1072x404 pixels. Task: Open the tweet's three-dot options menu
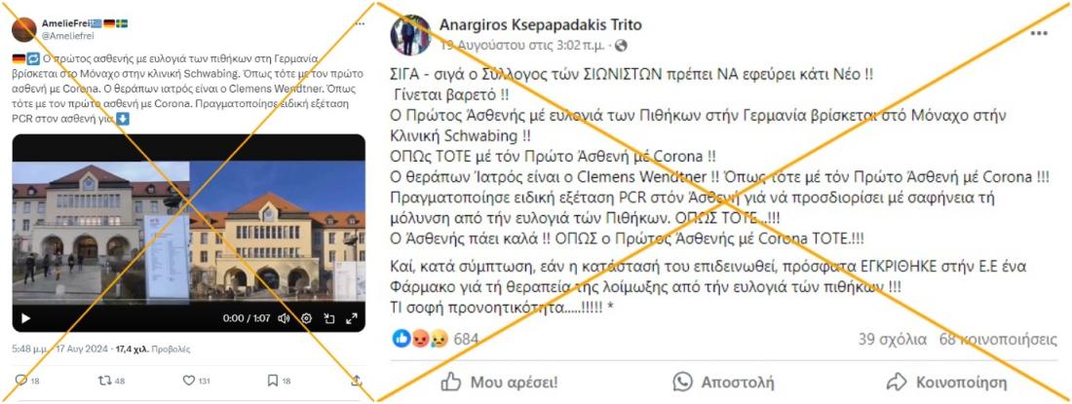(360, 24)
